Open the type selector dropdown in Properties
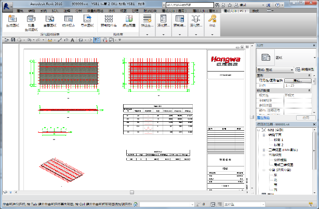 click(x=315, y=58)
